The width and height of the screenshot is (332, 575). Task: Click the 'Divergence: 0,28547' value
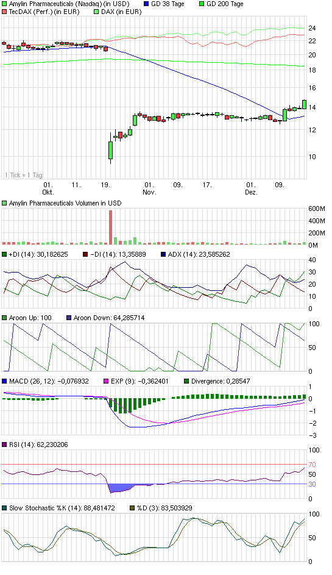[221, 381]
